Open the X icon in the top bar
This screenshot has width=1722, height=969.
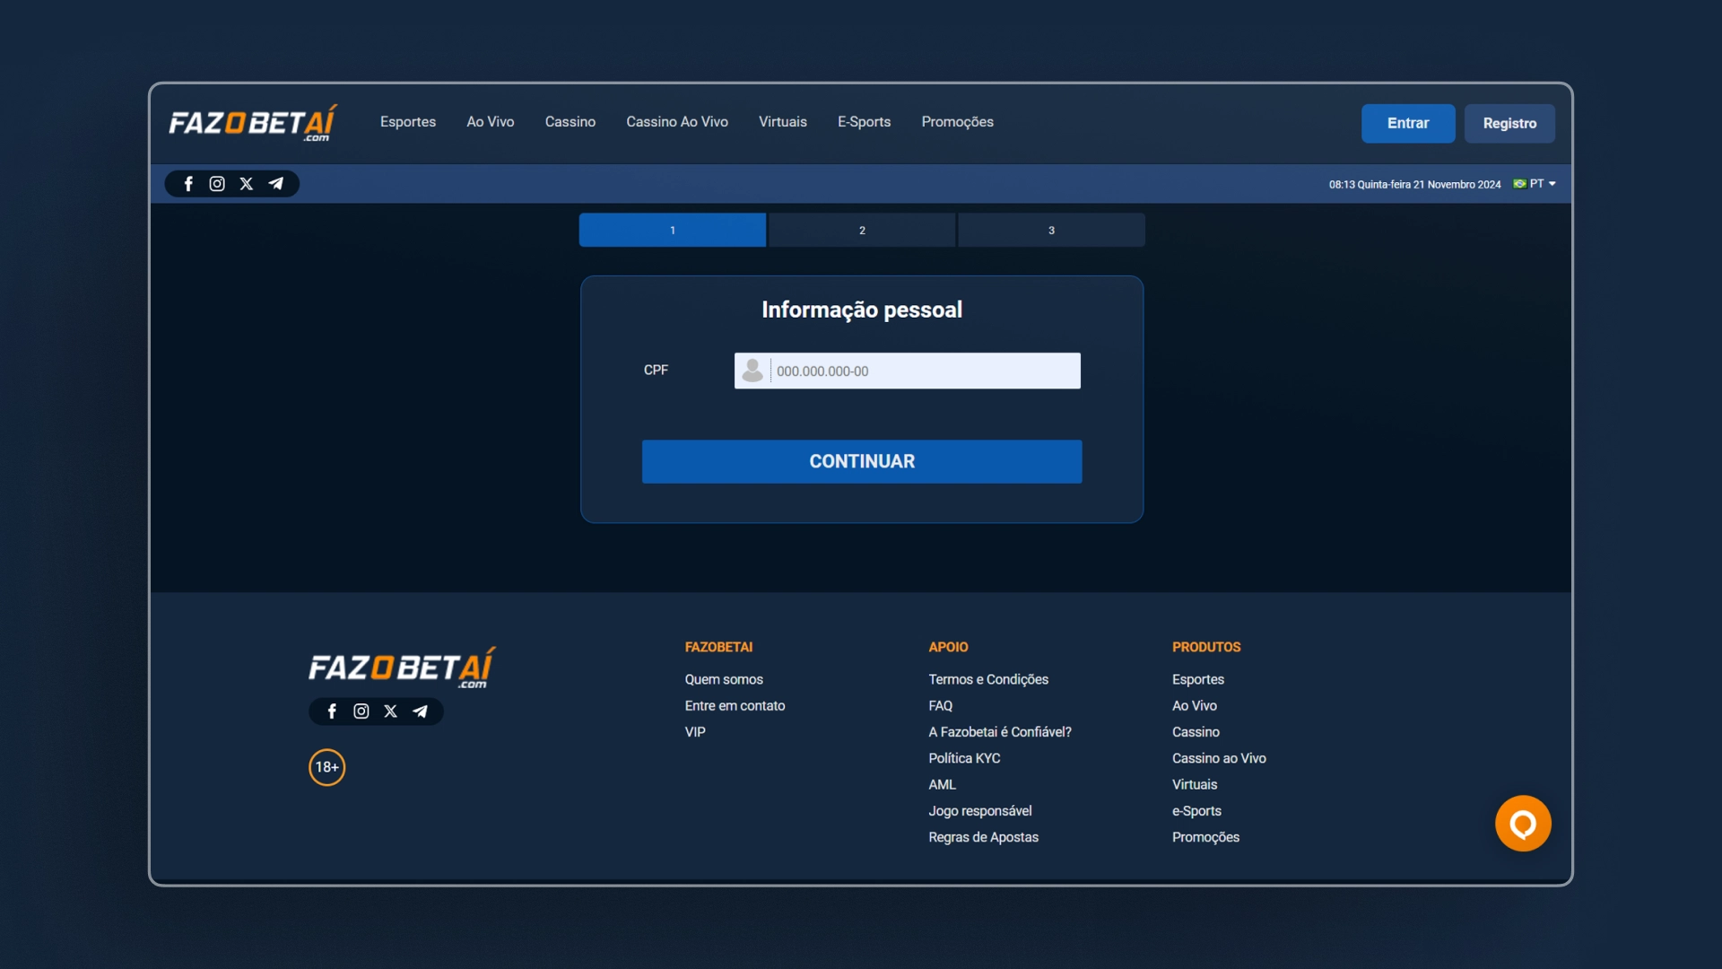tap(247, 184)
